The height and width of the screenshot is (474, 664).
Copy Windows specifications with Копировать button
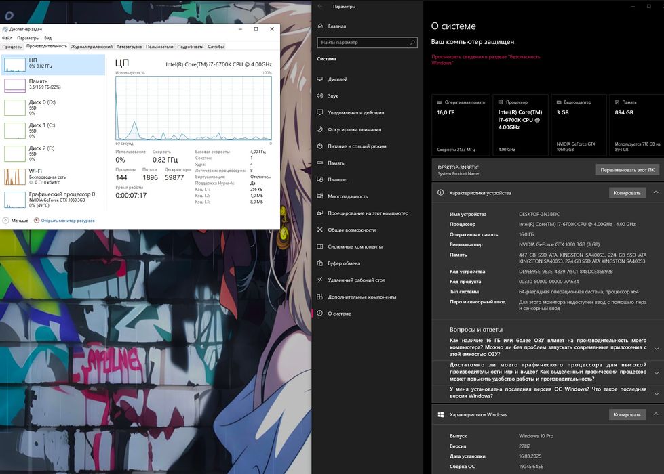pyautogui.click(x=627, y=415)
